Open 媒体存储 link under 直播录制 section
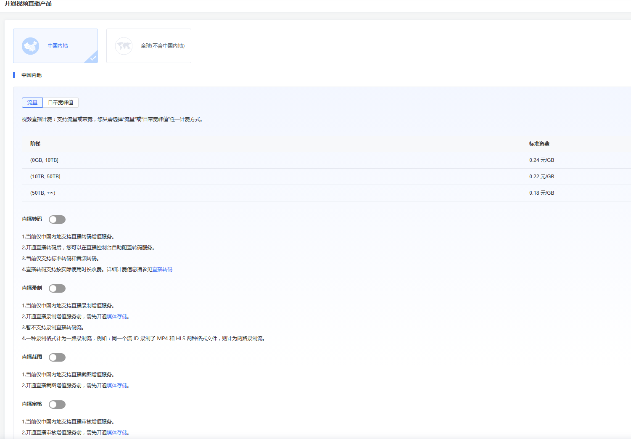Viewport: 631px width, 439px height. 117,317
